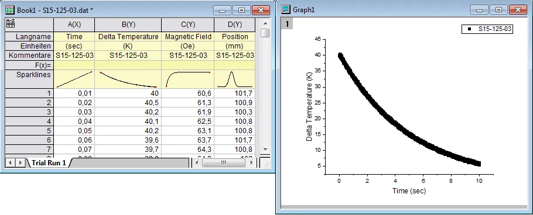The width and height of the screenshot is (533, 215).
Task: Click the (Oe) units cell
Action: click(188, 46)
